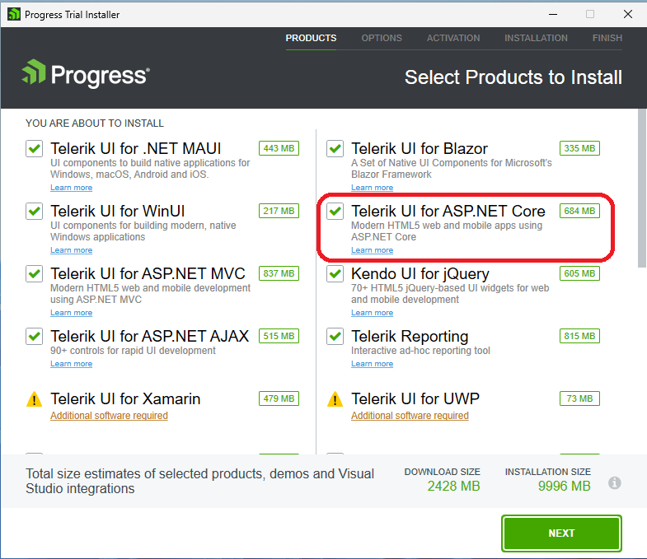Follow Learn more under Telerik UI for ASP.NET MVC
647x559 pixels.
pyautogui.click(x=72, y=313)
